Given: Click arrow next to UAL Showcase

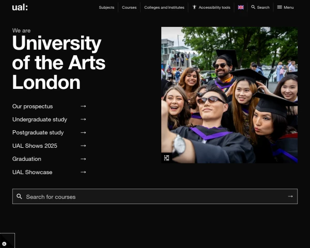Looking at the screenshot, I should 83,172.
